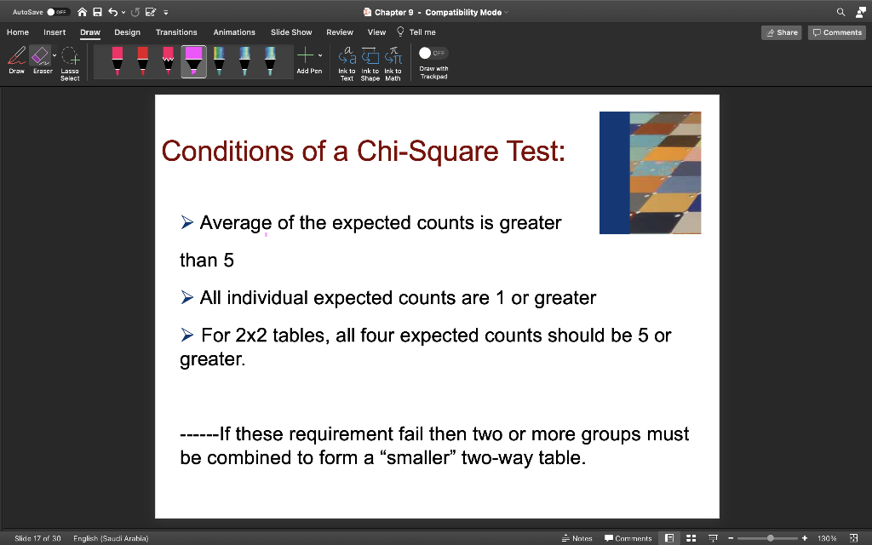Click the Add Pen plus icon
Image resolution: width=872 pixels, height=545 pixels.
pyautogui.click(x=306, y=55)
